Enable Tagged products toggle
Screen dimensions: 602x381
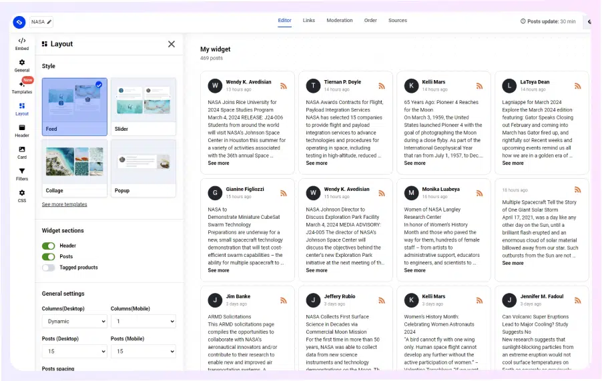click(48, 268)
